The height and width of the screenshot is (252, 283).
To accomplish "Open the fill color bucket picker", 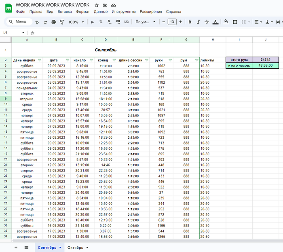I will (226, 22).
